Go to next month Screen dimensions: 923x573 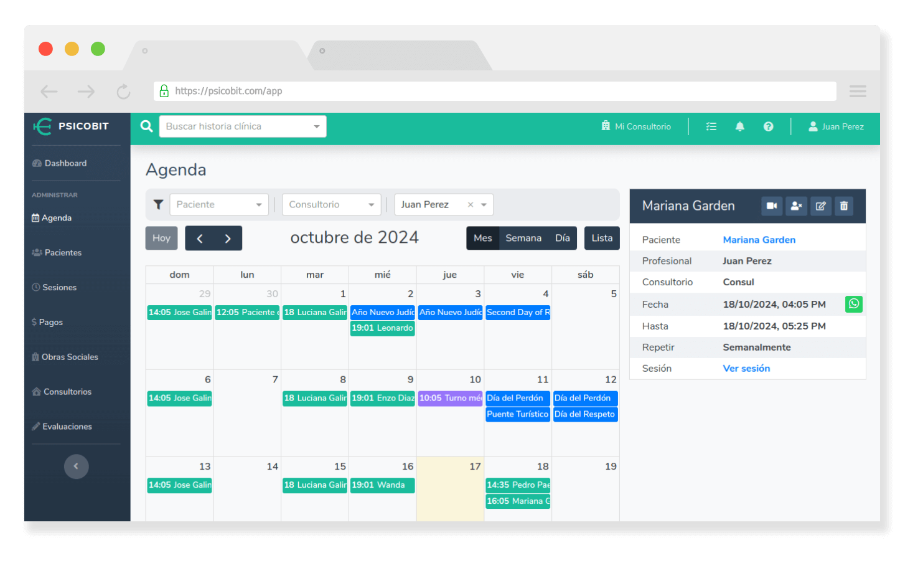pos(228,239)
